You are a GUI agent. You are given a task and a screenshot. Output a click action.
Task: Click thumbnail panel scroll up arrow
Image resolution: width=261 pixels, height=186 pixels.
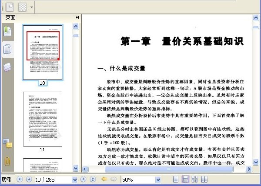pos(76,26)
